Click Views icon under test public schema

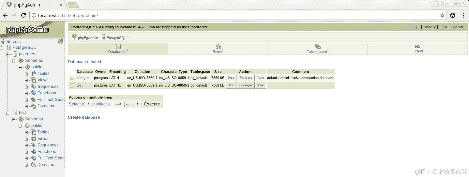coord(34,139)
